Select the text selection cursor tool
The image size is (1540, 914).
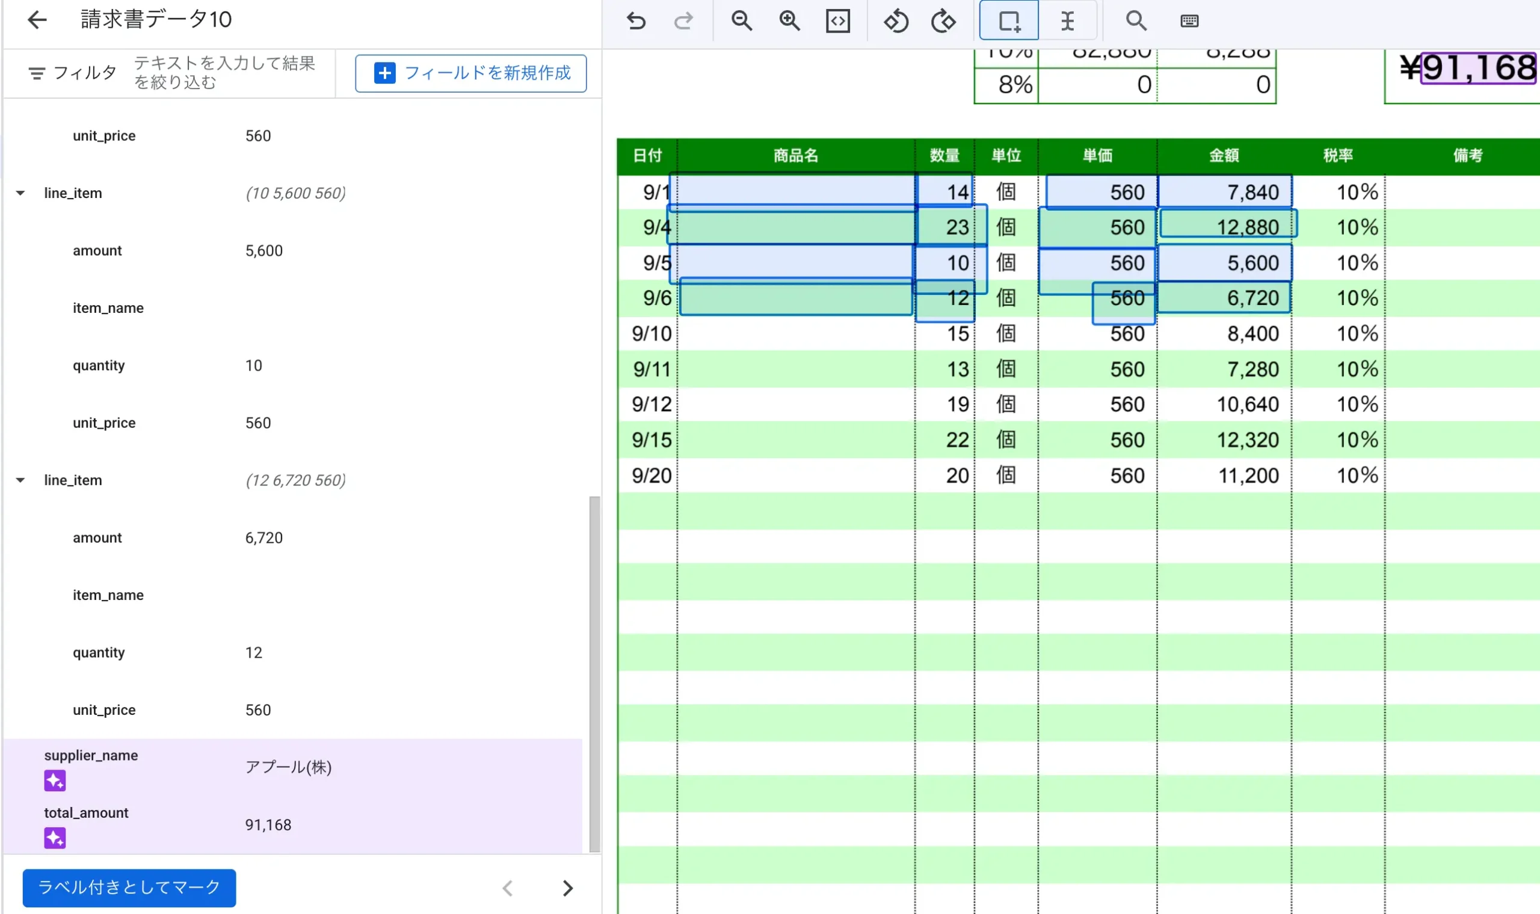coord(1067,21)
